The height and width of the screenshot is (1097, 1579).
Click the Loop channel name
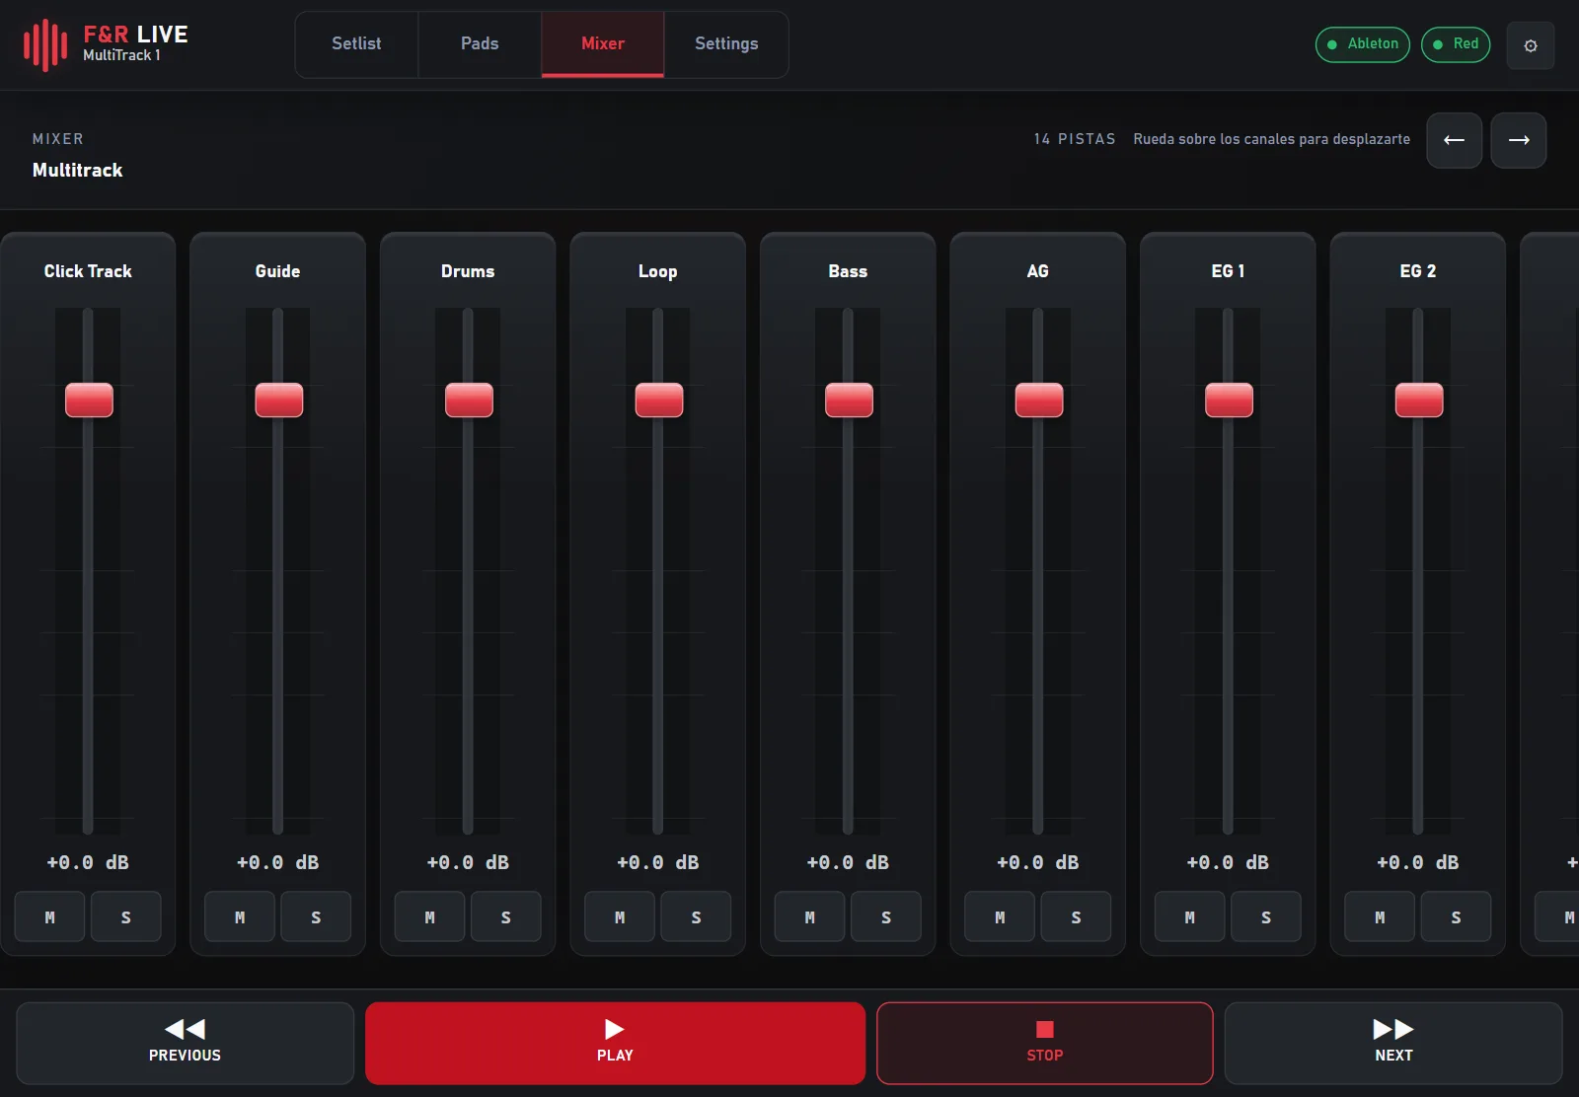coord(657,271)
